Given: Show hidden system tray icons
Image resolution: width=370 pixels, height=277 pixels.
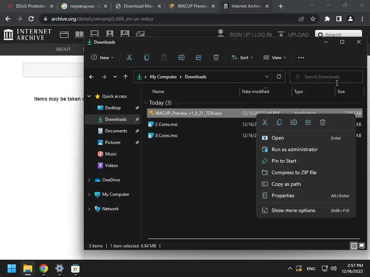Looking at the screenshot, I should [290, 268].
